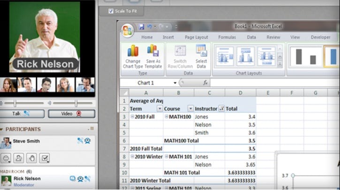Click Steve Smith's webcam icon
The width and height of the screenshot is (340, 190).
88,141
